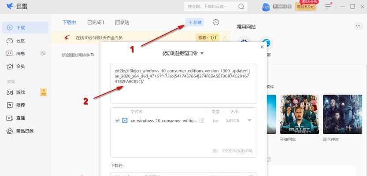Close the 添加链接或口令 dialog
Image resolution: width=367 pixels, height=176 pixels.
pos(262,47)
